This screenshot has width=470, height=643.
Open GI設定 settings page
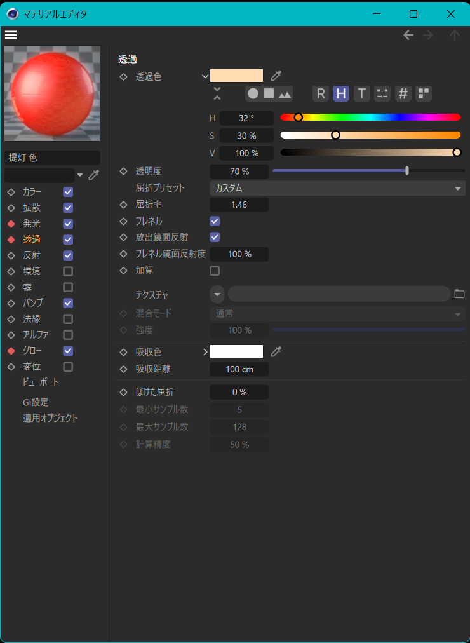pos(36,402)
